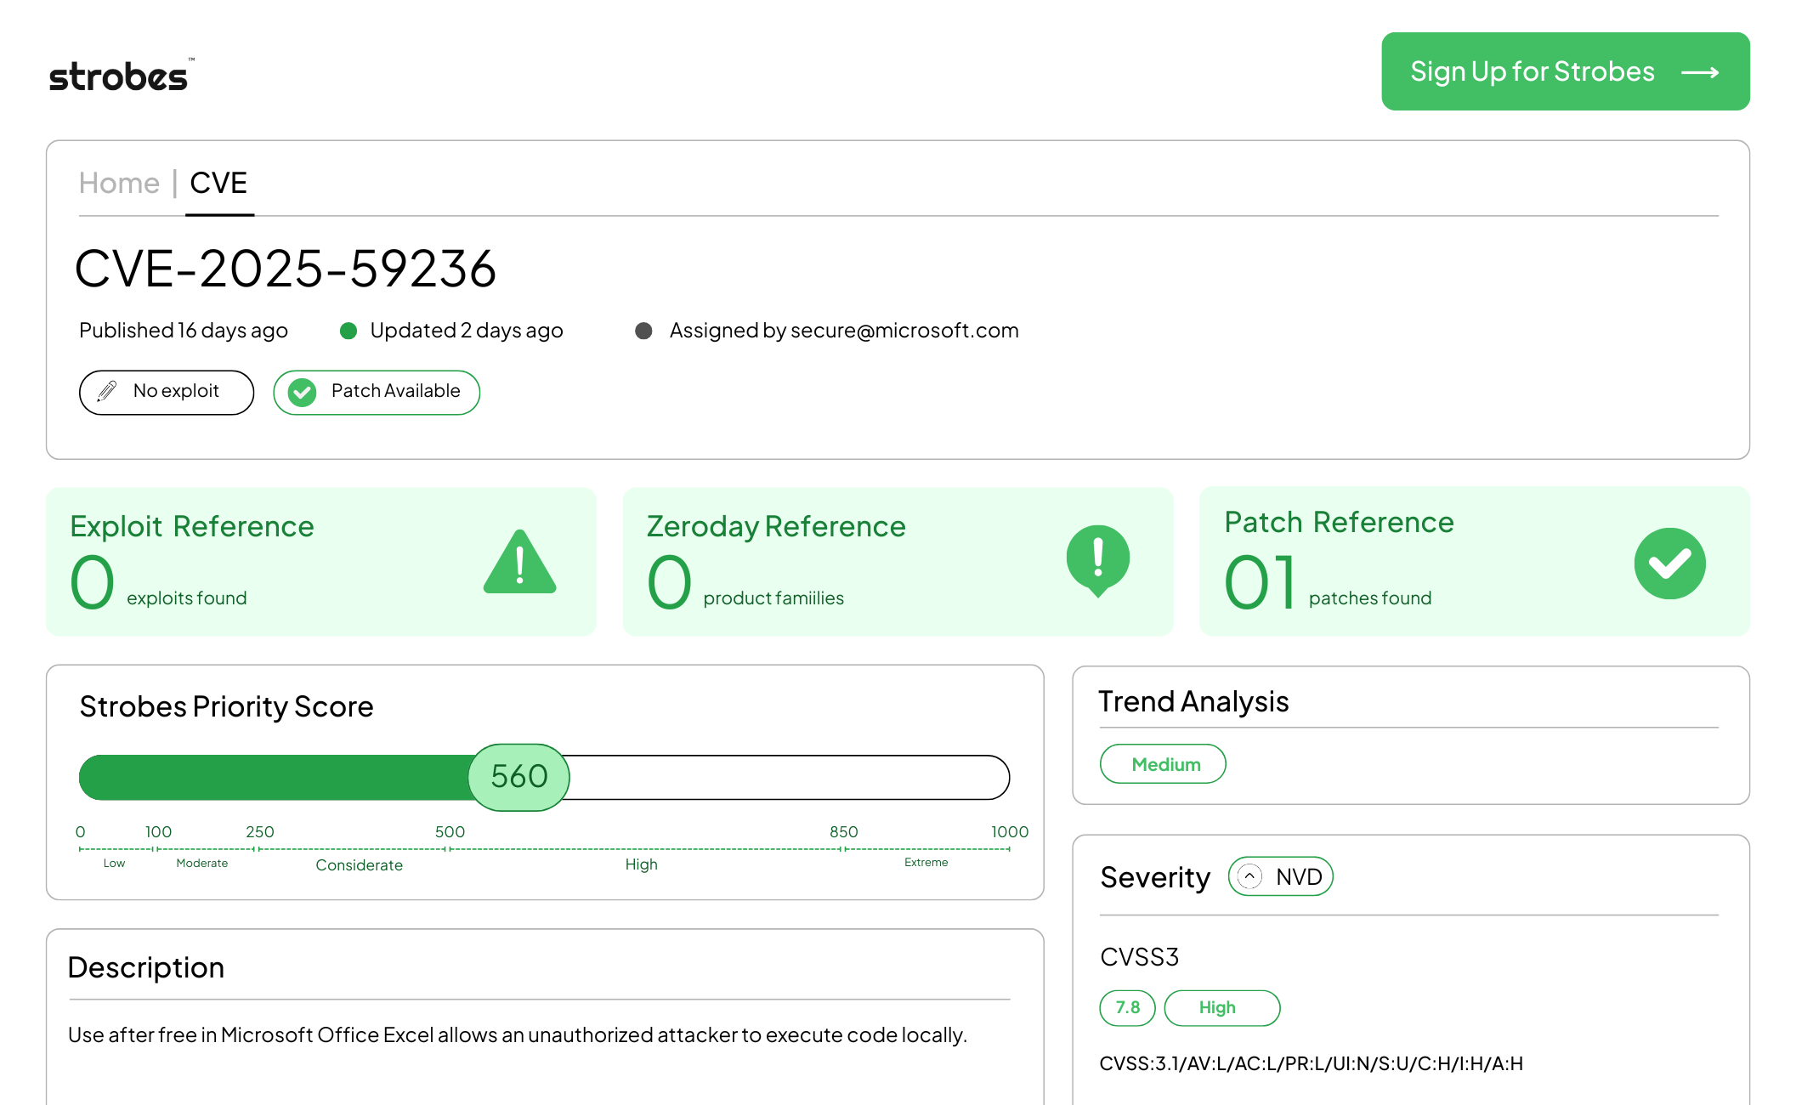The image size is (1796, 1105).
Task: Switch to the Home breadcrumb tab
Action: pos(118,182)
